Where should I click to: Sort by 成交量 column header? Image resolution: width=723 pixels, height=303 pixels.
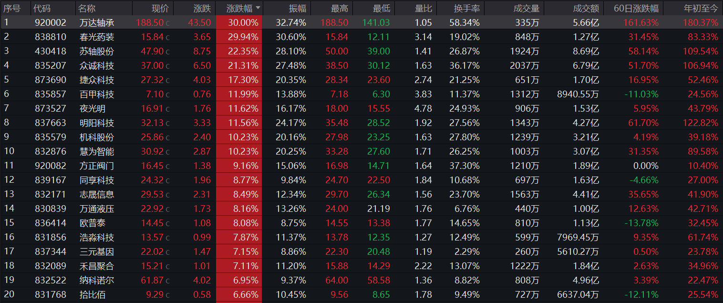click(527, 8)
